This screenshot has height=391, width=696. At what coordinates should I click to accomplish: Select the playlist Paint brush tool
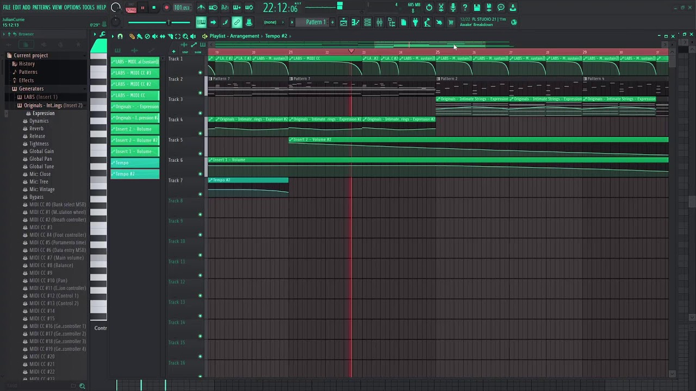139,36
